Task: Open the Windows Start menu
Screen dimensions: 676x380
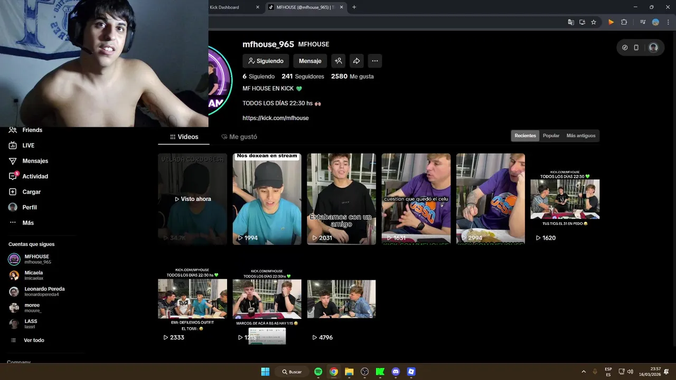Action: 265,372
